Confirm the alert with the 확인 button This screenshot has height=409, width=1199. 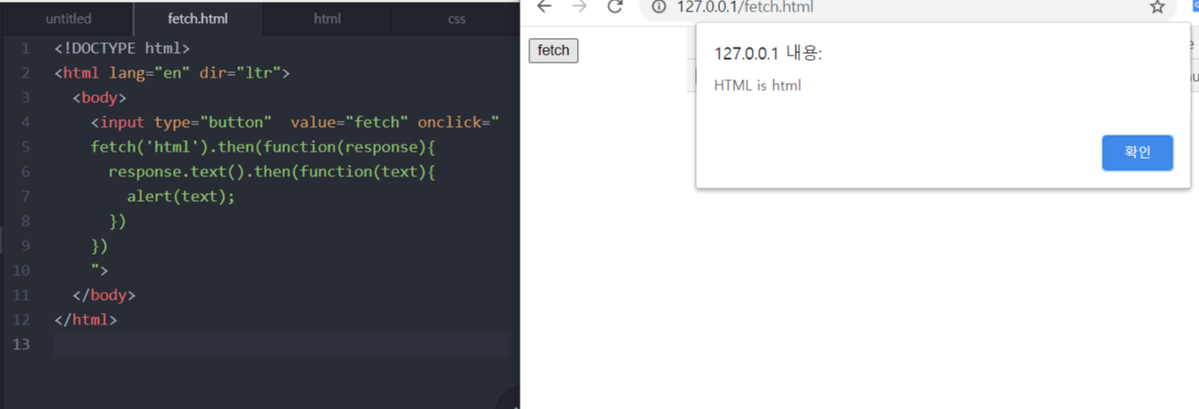pyautogui.click(x=1137, y=152)
